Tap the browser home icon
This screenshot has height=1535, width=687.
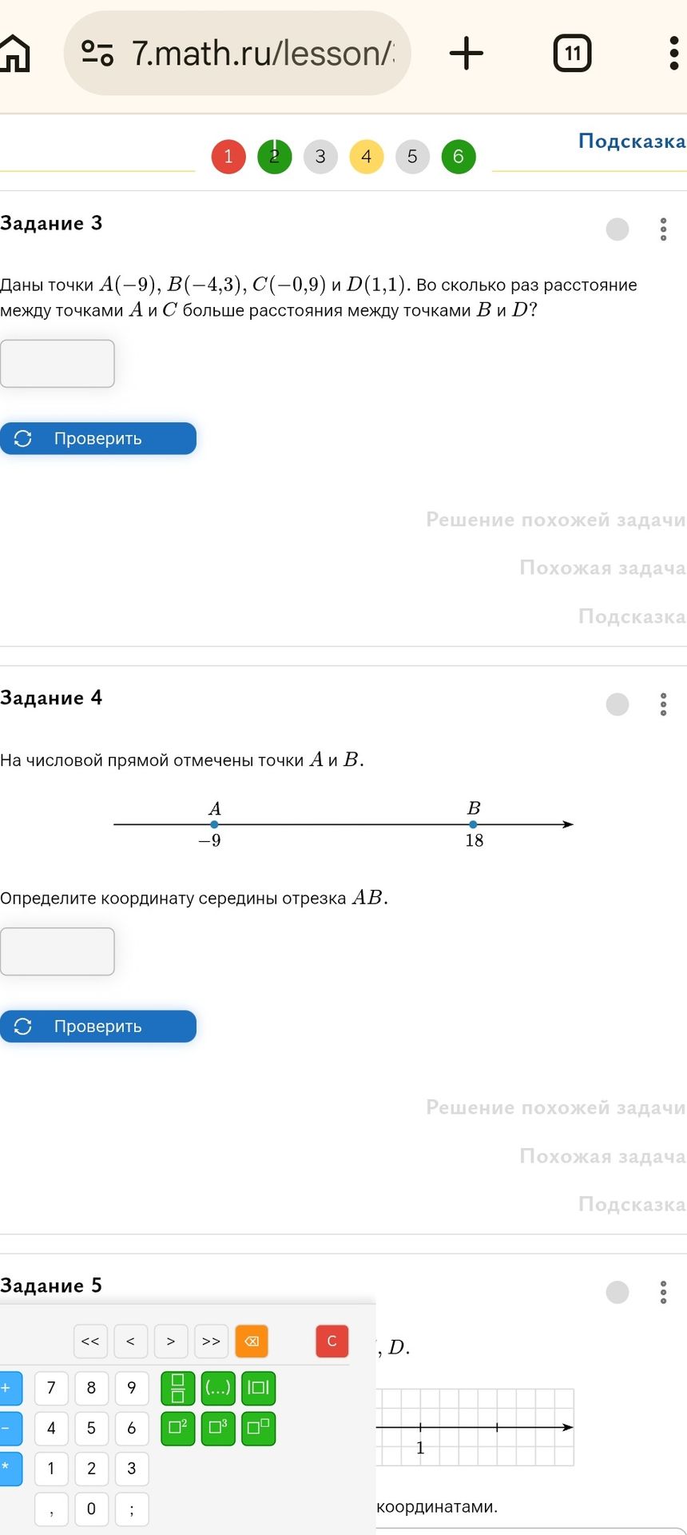14,54
